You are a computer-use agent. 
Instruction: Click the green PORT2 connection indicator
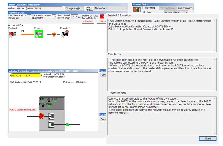click(67, 125)
